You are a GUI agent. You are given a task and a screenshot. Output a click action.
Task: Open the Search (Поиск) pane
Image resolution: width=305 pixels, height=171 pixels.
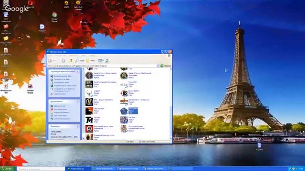tap(80, 61)
